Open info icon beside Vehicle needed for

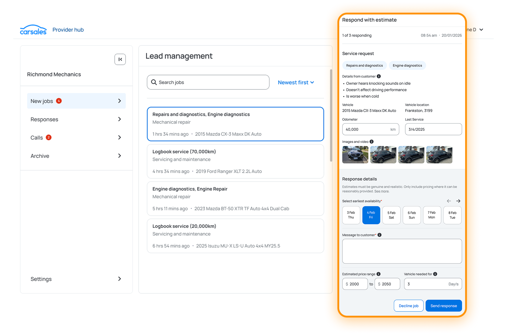point(435,274)
